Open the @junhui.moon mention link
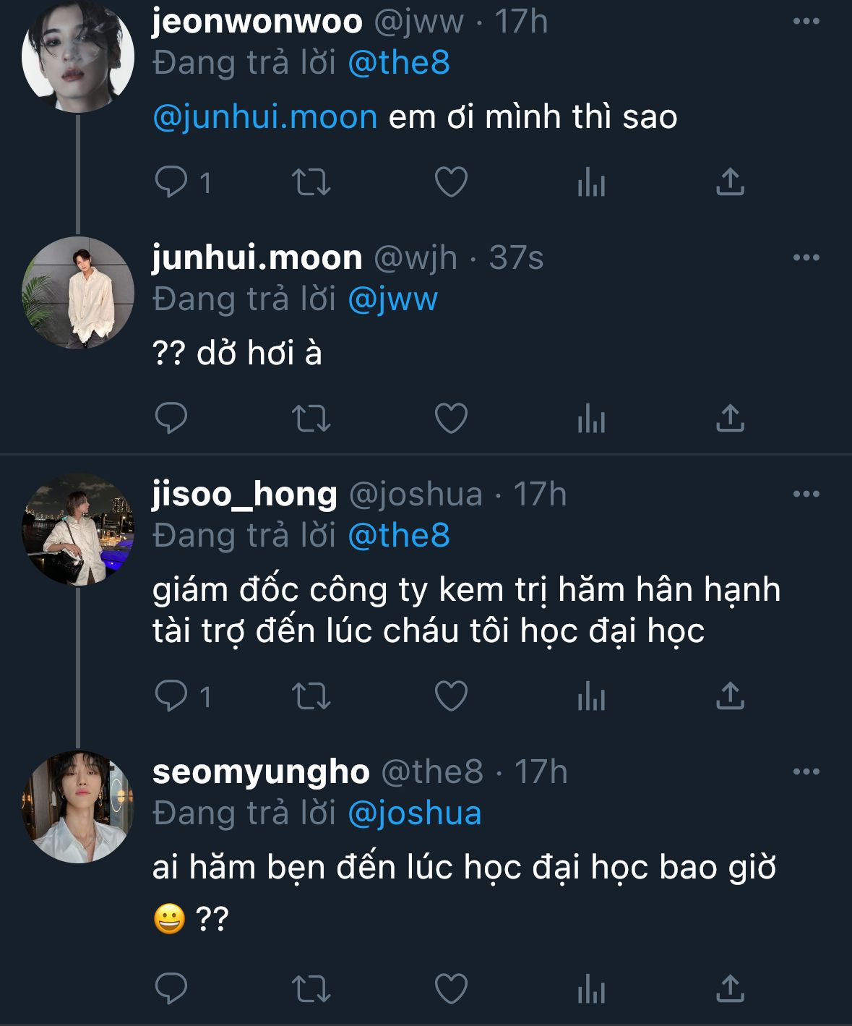Screen dimensions: 852x1026 tap(265, 117)
